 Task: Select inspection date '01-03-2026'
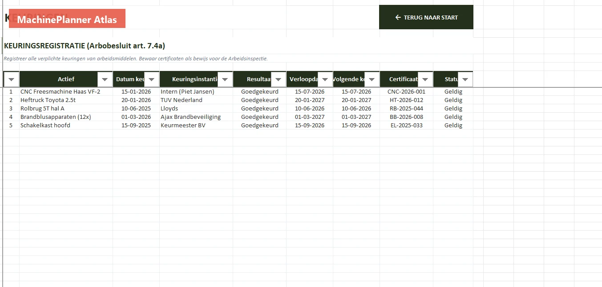coord(136,117)
